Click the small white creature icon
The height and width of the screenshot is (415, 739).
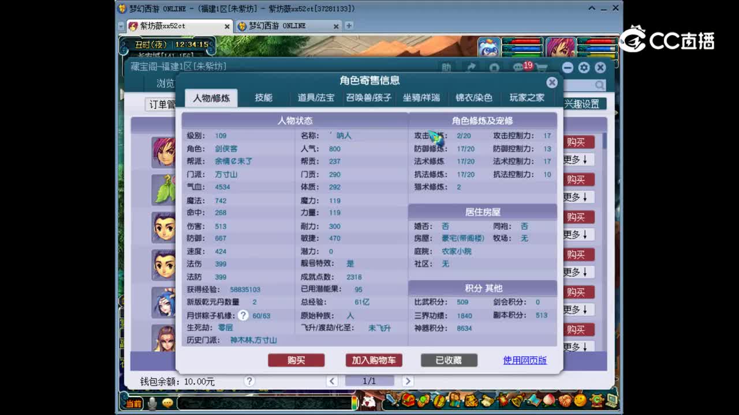(x=368, y=402)
